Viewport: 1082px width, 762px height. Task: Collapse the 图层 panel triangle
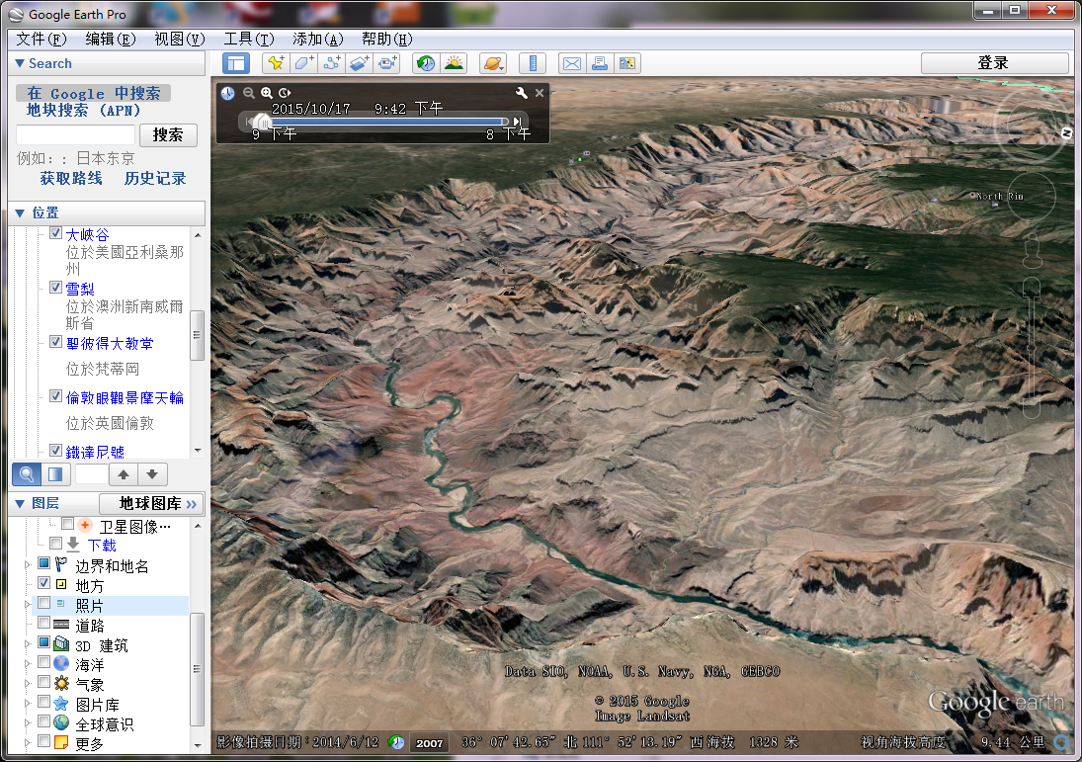(20, 504)
